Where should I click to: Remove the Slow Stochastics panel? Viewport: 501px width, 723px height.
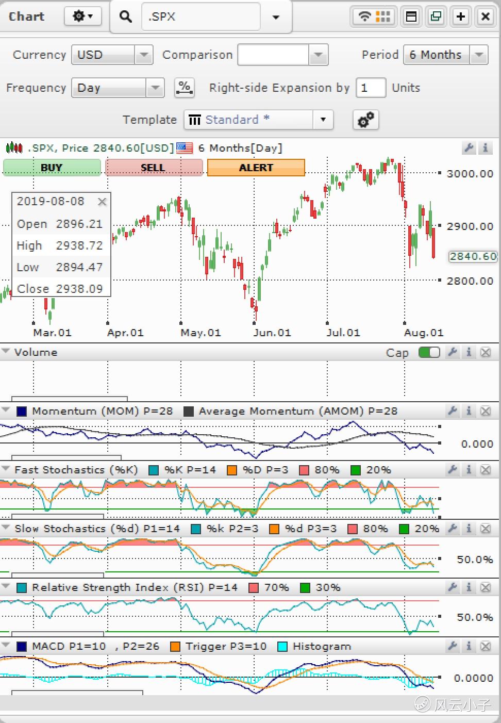[x=486, y=529]
